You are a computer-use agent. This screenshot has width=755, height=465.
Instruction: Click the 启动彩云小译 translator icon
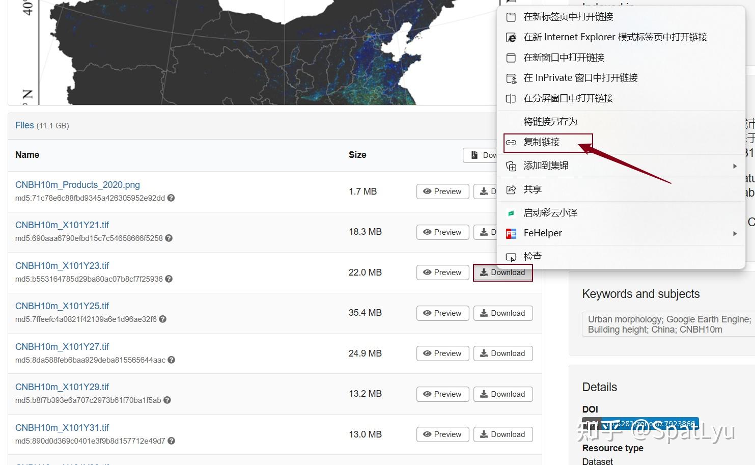pos(511,213)
